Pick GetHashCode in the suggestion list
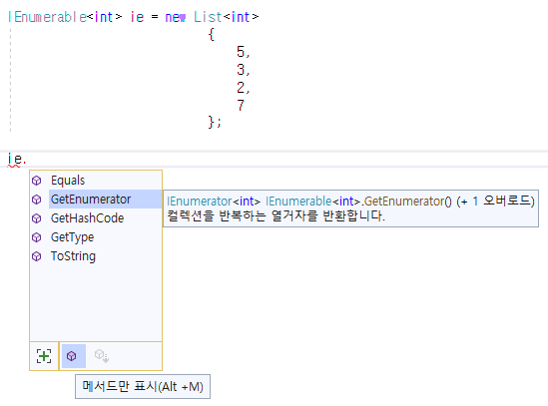The height and width of the screenshot is (406, 548). pyautogui.click(x=96, y=218)
